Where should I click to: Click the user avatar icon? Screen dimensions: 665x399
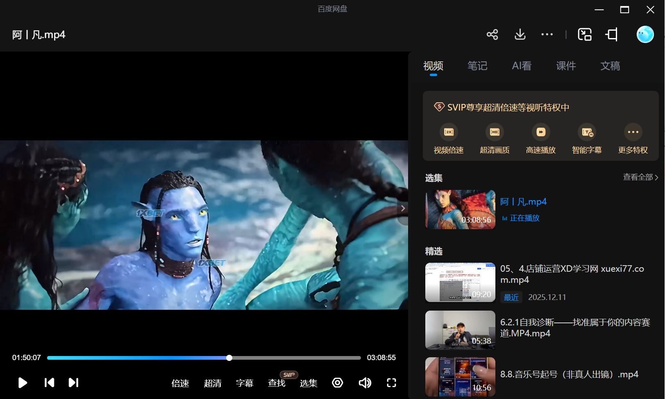click(645, 34)
